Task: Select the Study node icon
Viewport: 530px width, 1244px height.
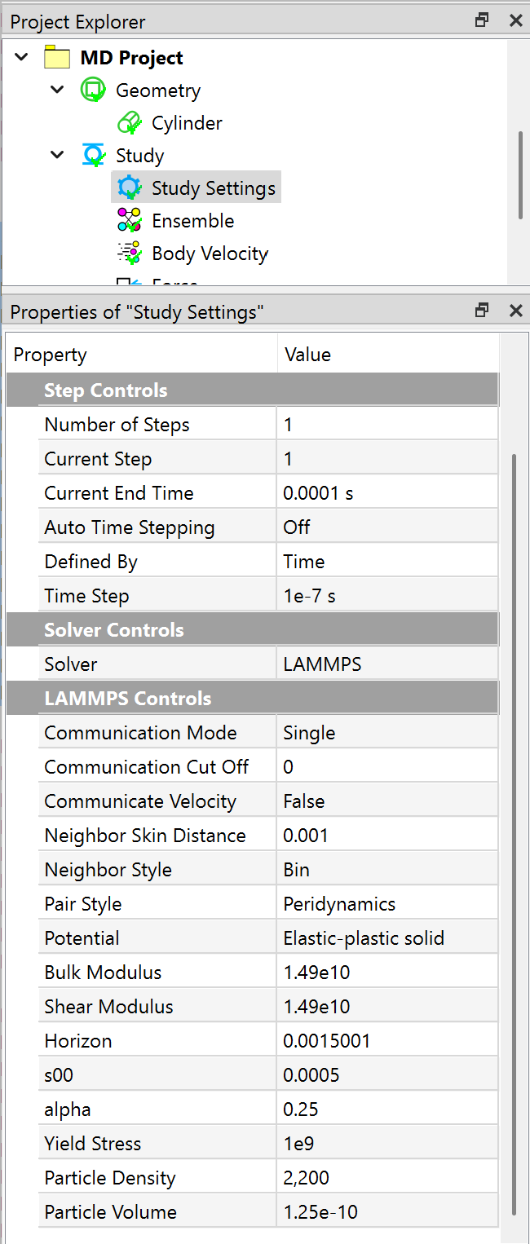Action: click(93, 156)
